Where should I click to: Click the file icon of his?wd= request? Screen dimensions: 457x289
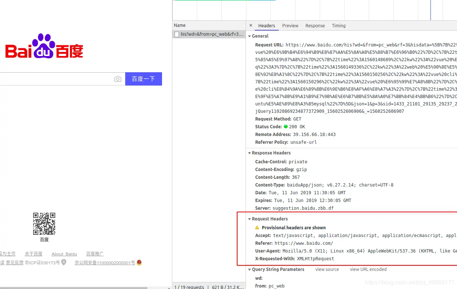point(177,34)
